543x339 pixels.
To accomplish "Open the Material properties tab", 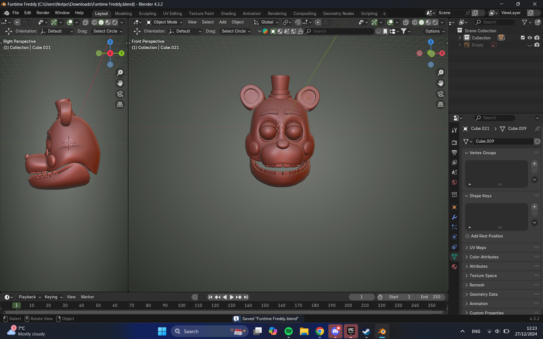I will coord(454,267).
